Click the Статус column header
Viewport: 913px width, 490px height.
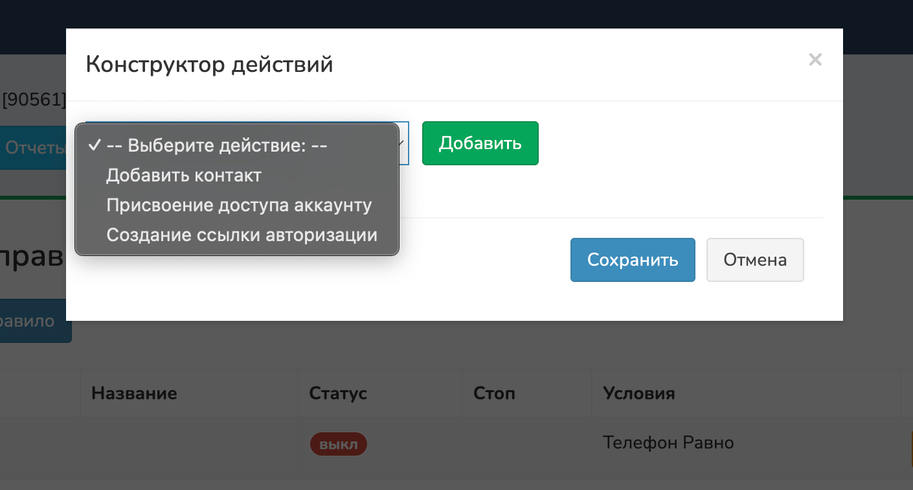(x=338, y=393)
